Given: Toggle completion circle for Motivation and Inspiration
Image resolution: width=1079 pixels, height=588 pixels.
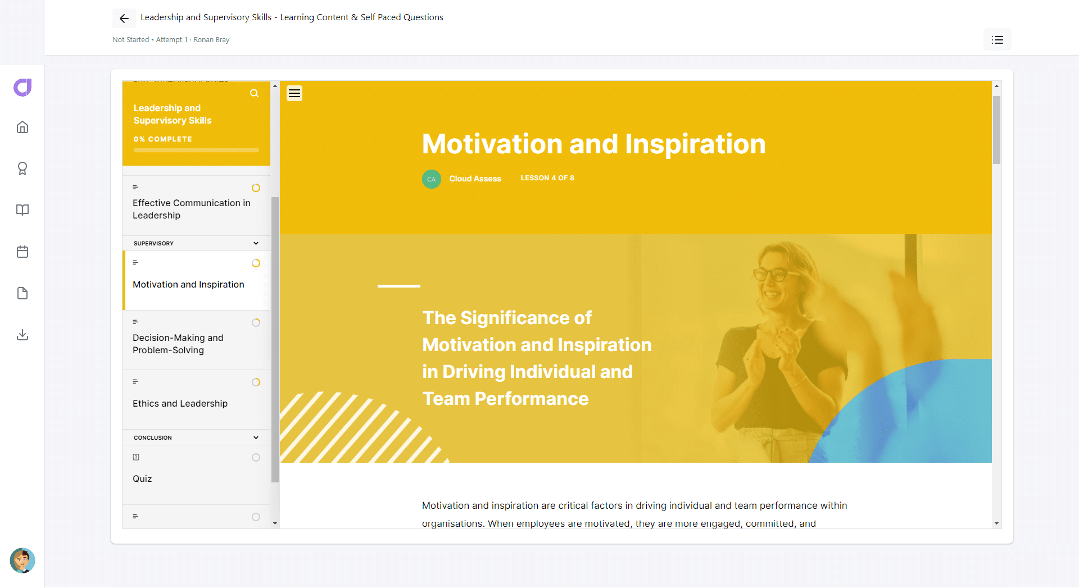Looking at the screenshot, I should [x=256, y=263].
